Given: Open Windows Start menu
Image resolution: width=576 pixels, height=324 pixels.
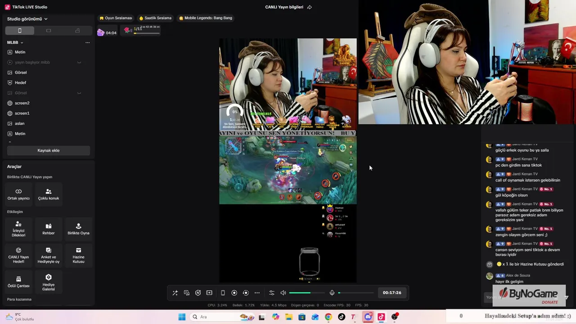Looking at the screenshot, I should (182, 317).
